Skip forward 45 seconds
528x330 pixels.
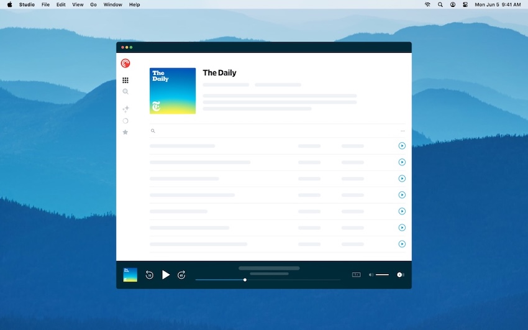point(181,275)
